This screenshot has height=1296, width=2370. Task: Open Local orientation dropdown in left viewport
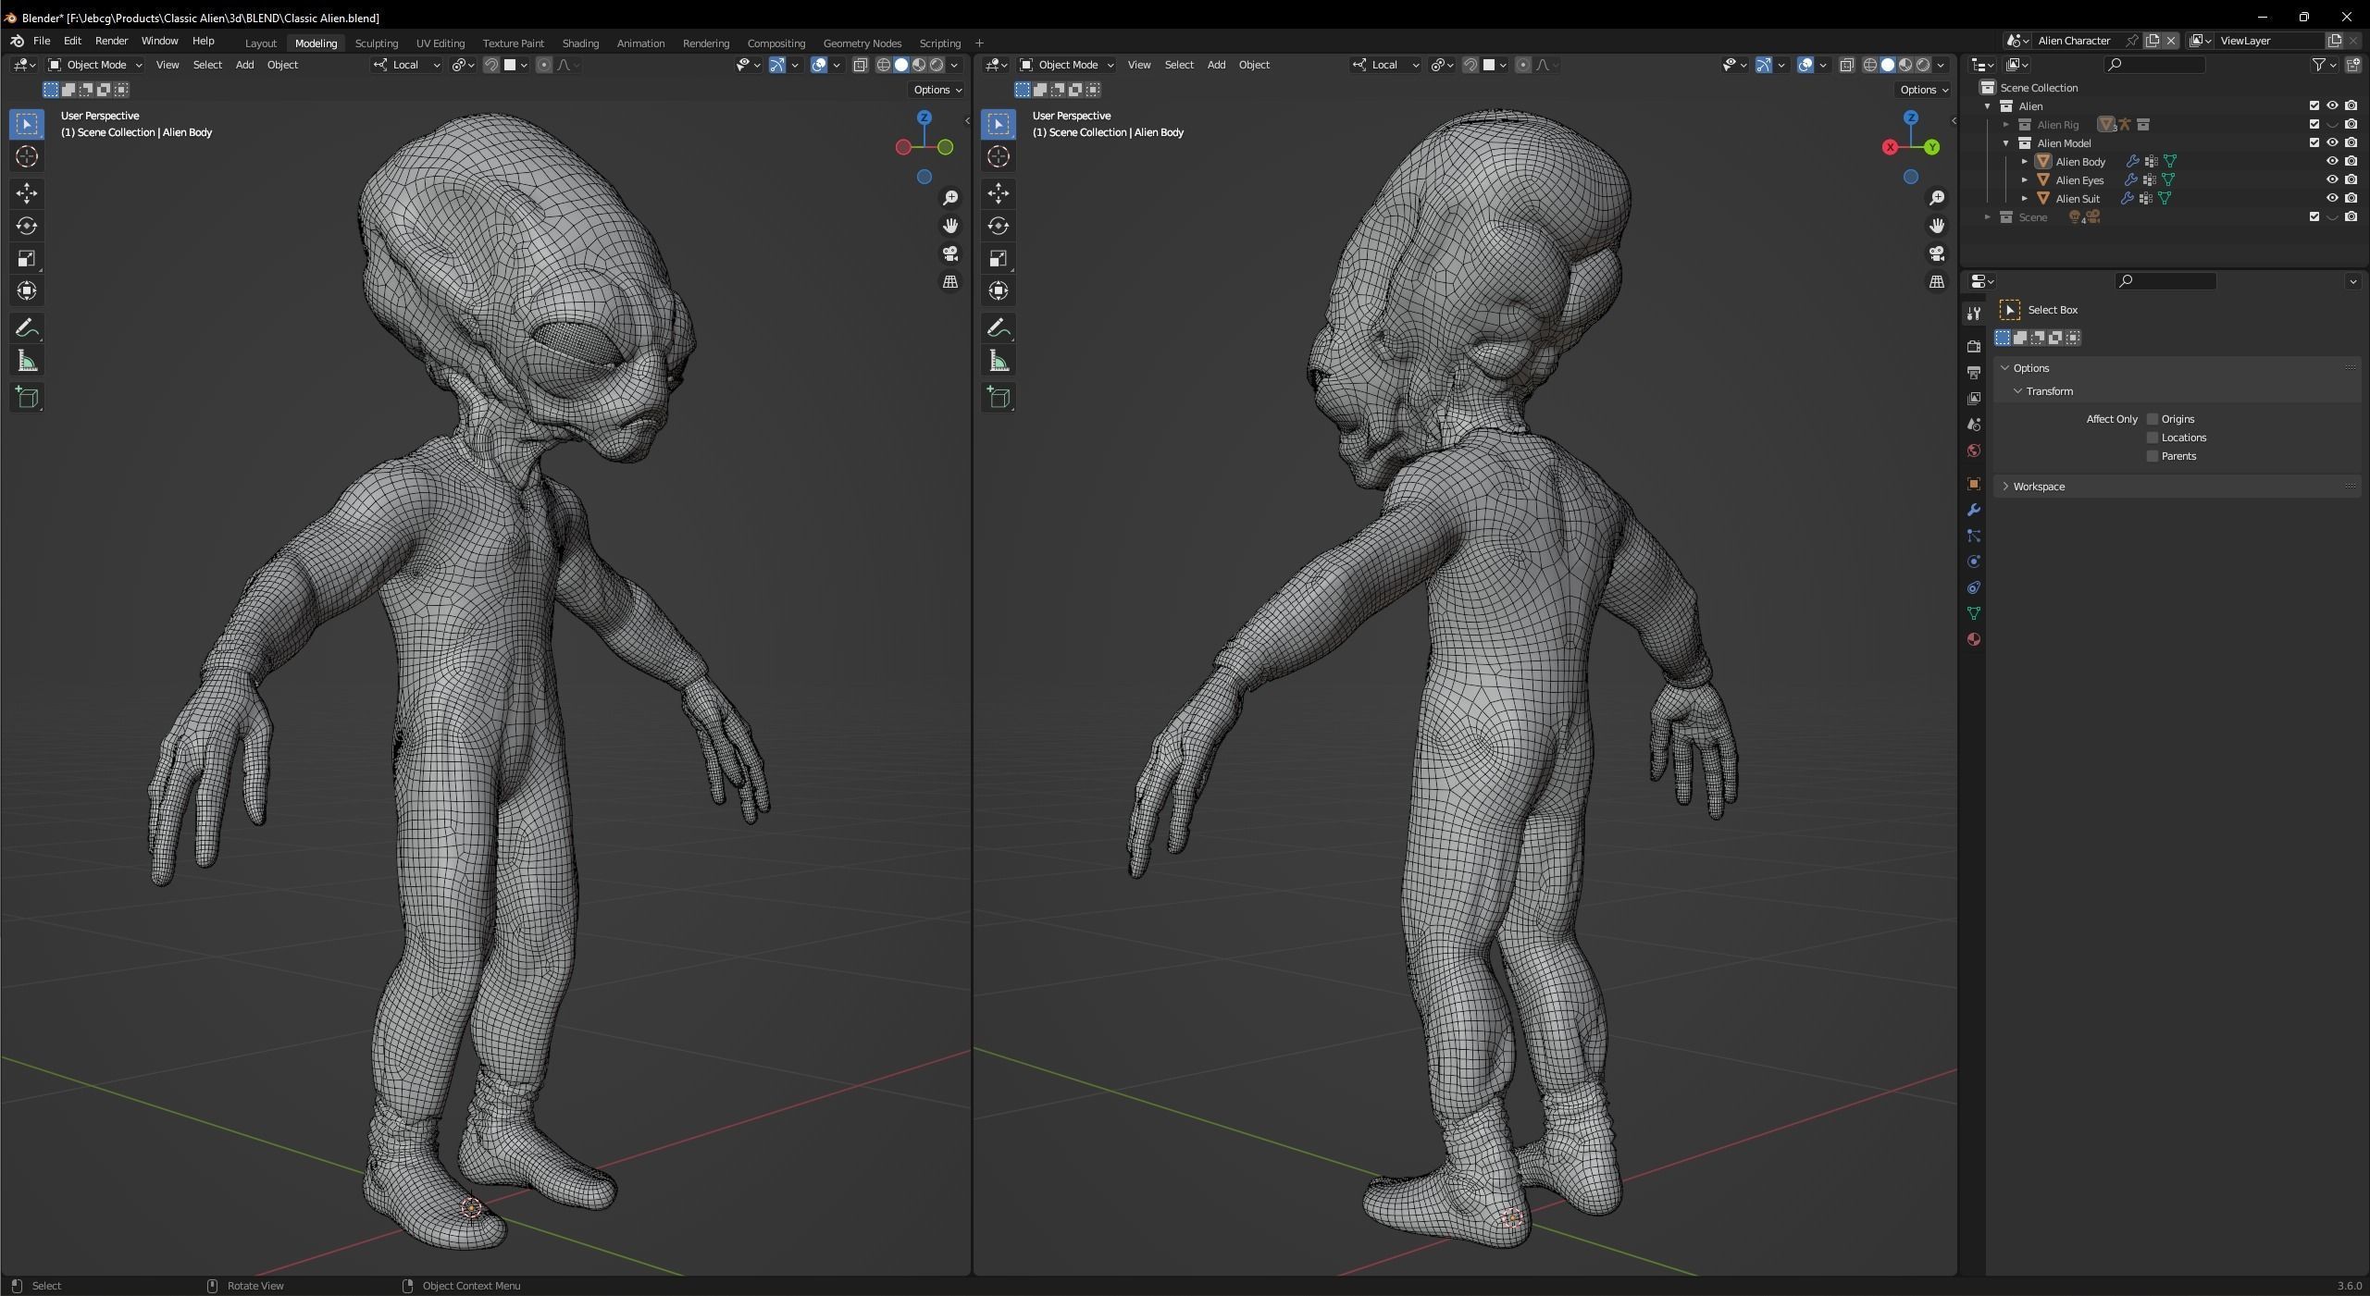click(407, 65)
